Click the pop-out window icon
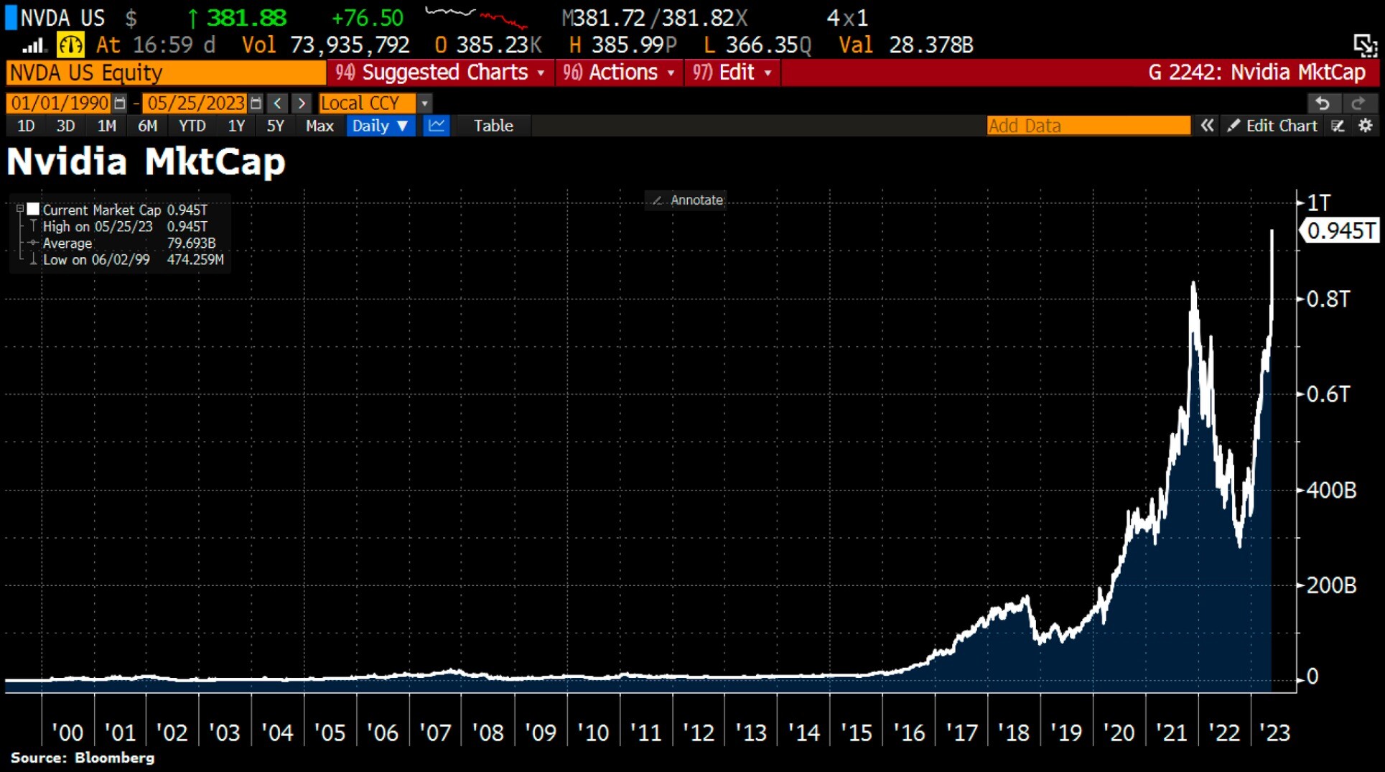The image size is (1385, 772). tap(1364, 45)
